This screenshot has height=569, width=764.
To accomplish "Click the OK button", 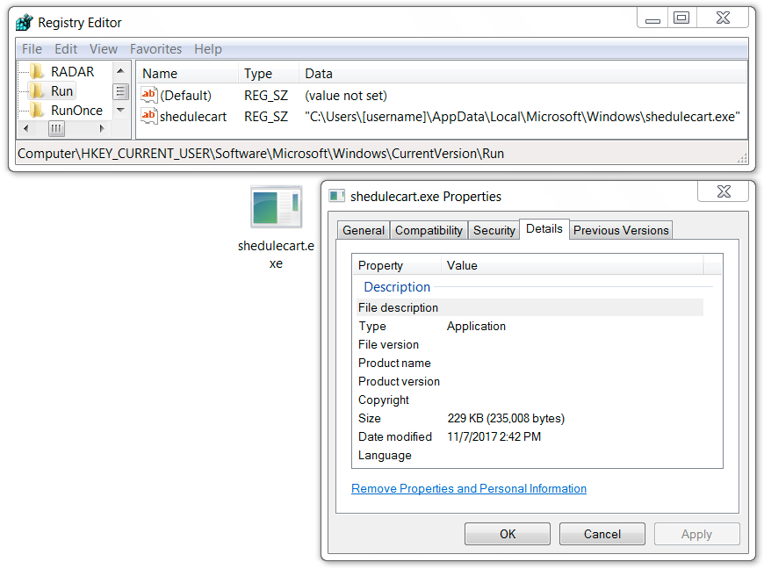I will [x=508, y=534].
